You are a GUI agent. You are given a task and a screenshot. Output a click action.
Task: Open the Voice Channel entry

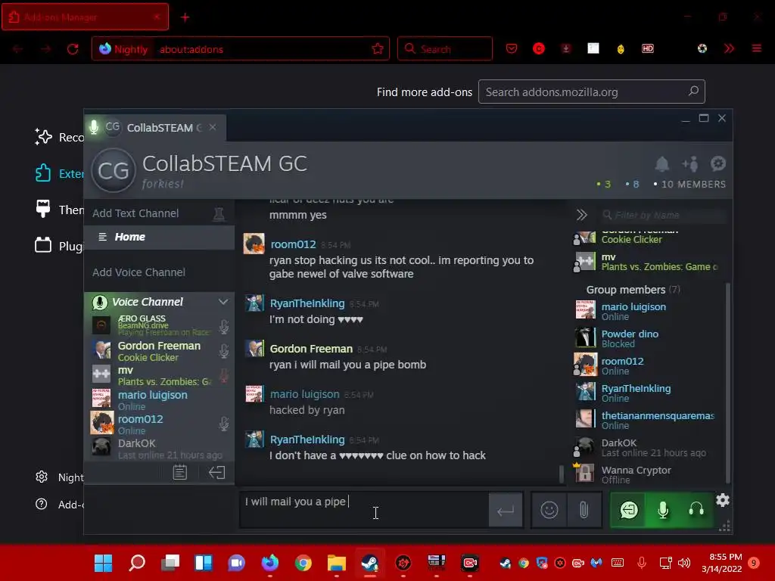(x=148, y=302)
